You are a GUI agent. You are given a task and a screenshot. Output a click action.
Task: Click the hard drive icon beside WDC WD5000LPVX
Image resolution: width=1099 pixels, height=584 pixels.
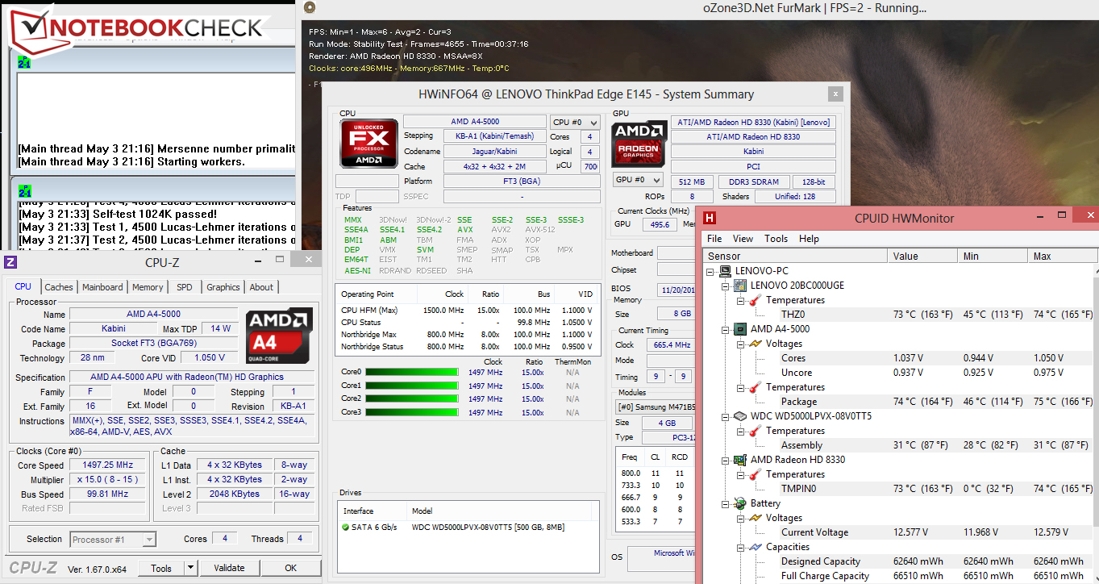740,416
